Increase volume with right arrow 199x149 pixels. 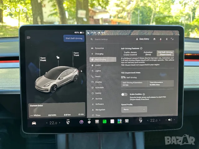click(x=174, y=120)
